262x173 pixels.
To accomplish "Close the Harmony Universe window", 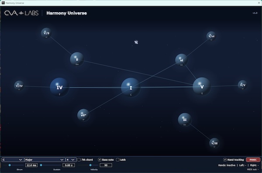I will click(259, 3).
